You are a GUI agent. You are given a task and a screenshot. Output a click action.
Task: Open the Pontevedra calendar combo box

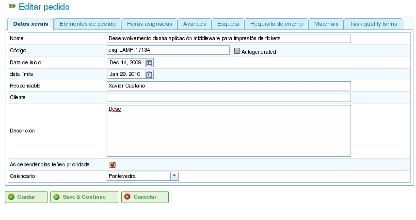coord(143,176)
